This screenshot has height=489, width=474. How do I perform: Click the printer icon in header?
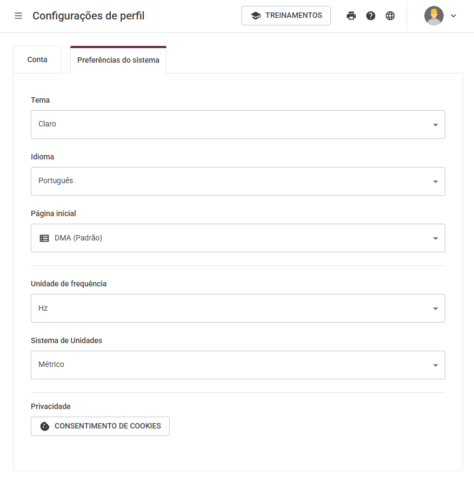[x=351, y=16]
